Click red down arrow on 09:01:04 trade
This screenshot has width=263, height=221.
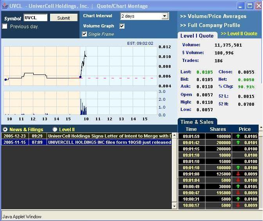click(x=238, y=180)
